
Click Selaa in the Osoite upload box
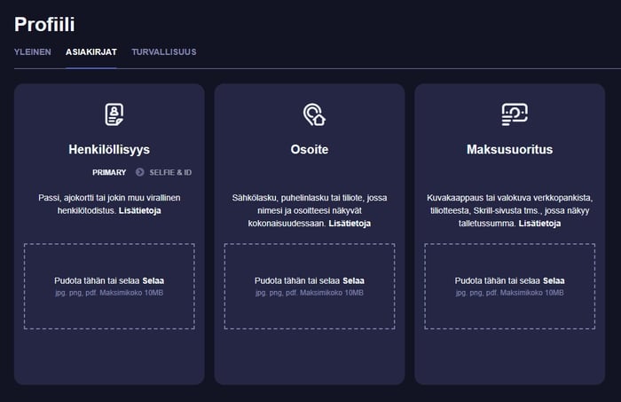353,280
